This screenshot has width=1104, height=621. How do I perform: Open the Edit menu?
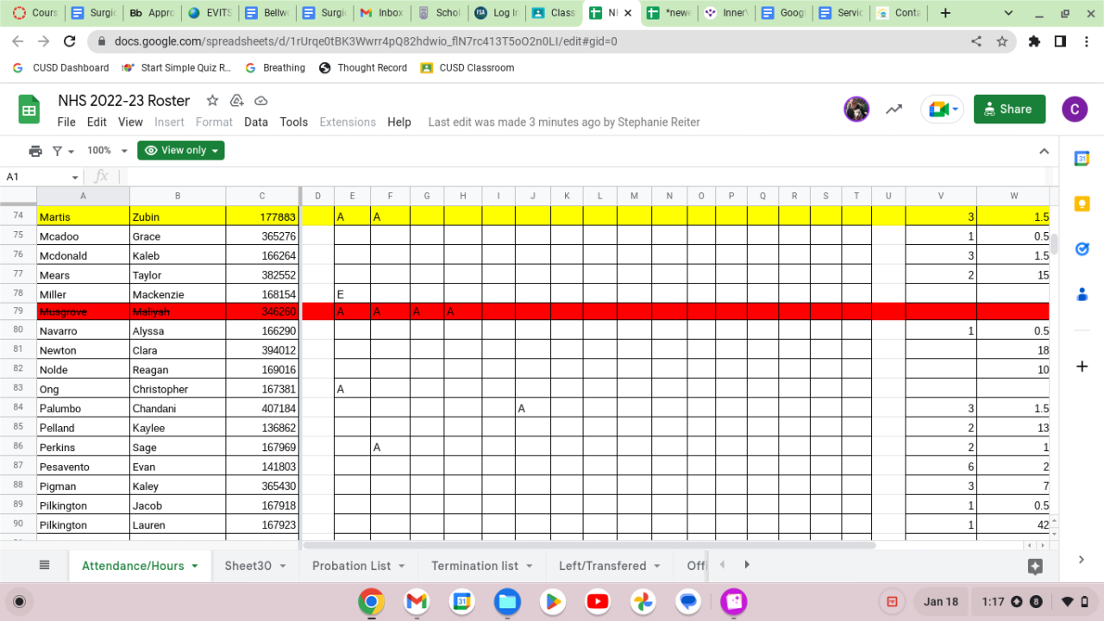point(97,122)
